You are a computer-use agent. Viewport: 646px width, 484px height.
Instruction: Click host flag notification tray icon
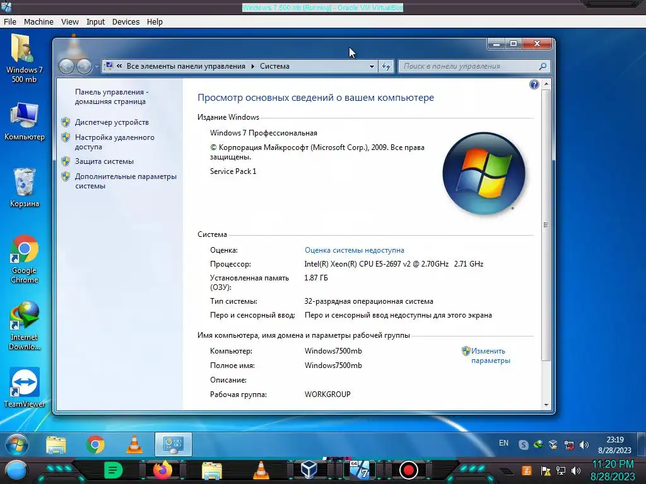546,471
